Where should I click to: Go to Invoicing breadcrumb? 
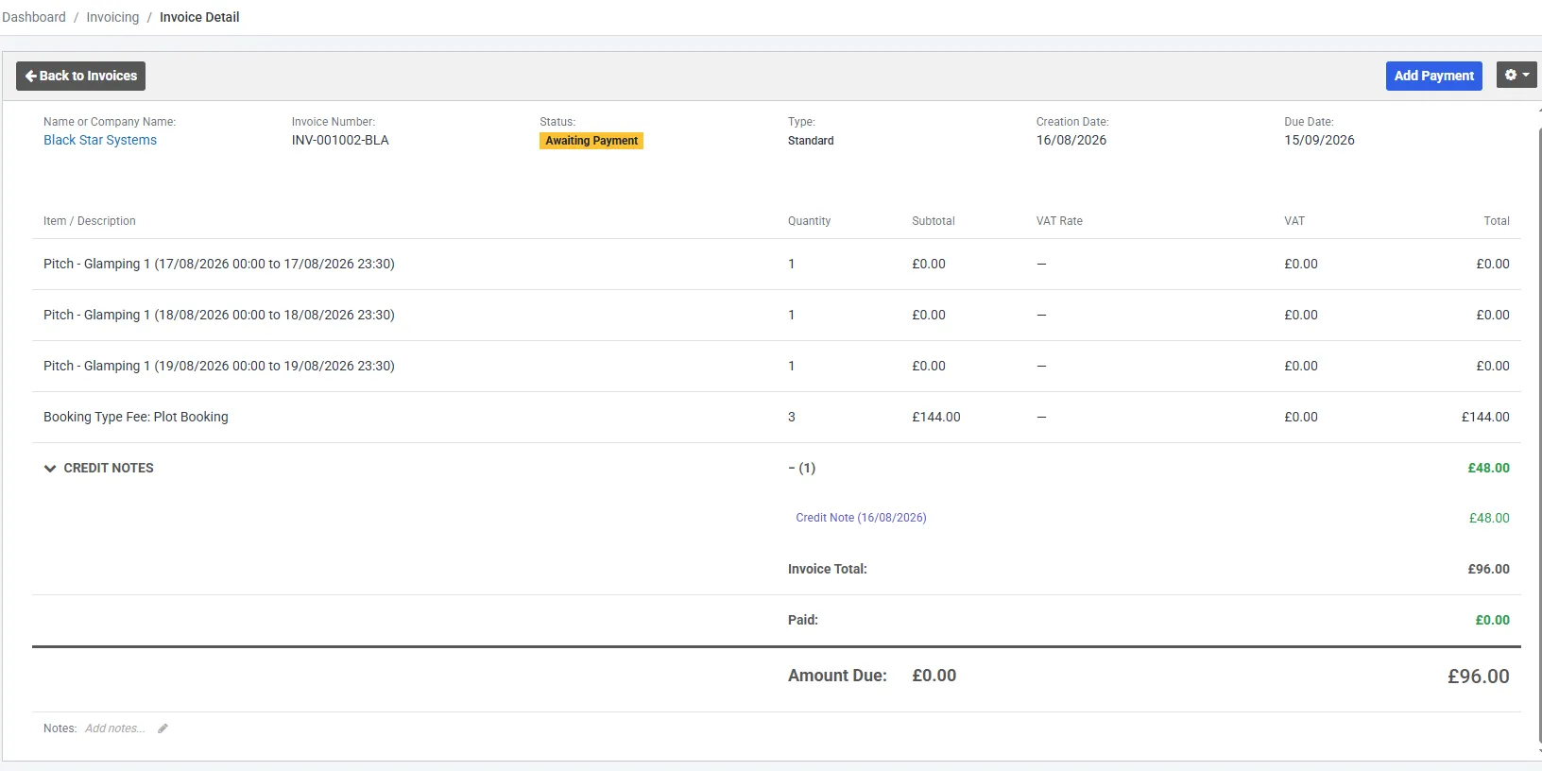tap(112, 17)
